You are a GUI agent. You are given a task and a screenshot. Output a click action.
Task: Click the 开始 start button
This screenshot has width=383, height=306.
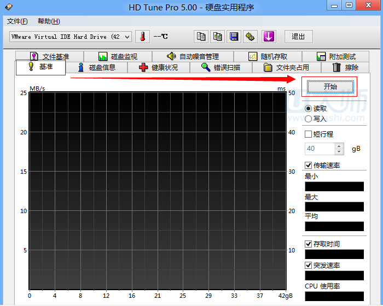tap(330, 87)
